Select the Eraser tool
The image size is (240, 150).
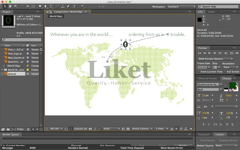(68, 6)
